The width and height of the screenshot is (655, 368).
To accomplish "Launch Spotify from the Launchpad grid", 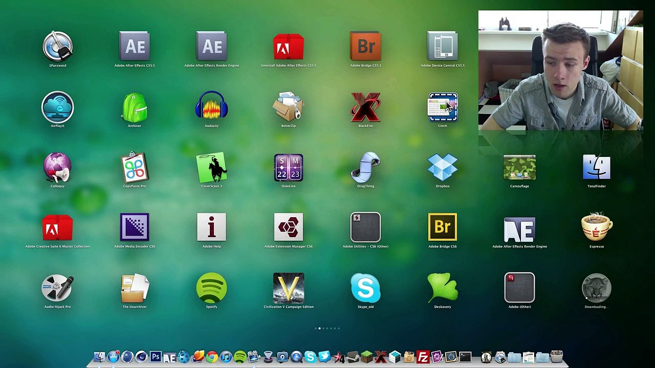I will tap(211, 288).
